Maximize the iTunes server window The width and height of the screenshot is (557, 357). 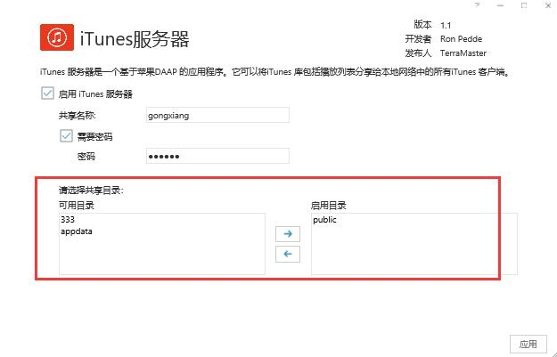point(523,5)
